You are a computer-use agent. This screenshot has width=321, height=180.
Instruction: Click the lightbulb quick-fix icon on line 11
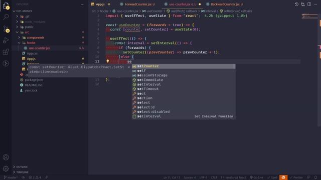(x=108, y=61)
